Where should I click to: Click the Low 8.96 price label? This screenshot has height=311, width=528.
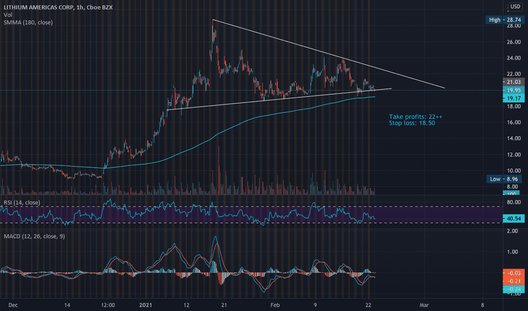[x=505, y=179]
